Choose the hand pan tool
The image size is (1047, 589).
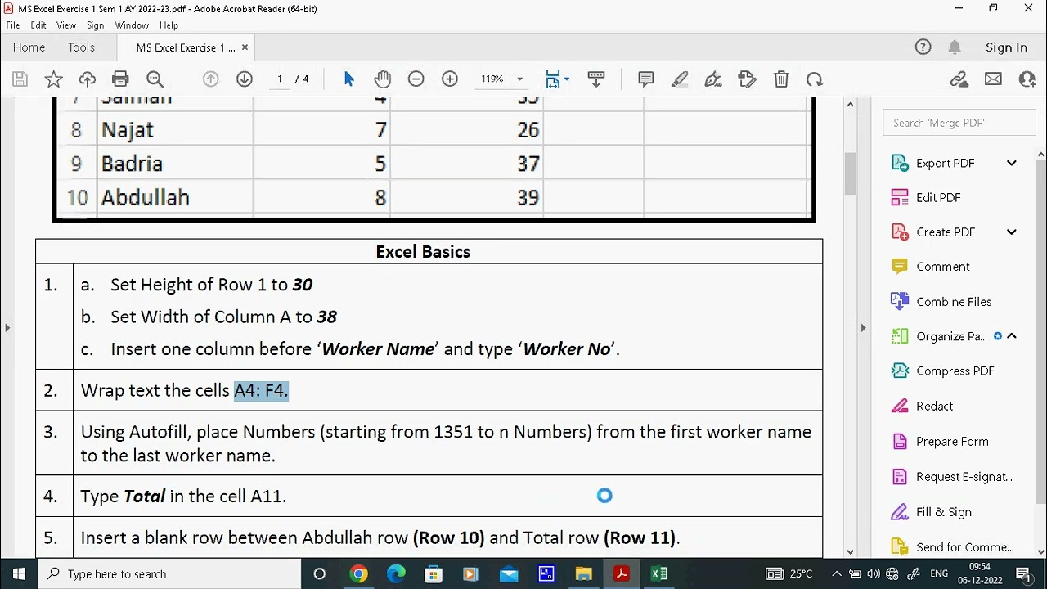point(383,79)
